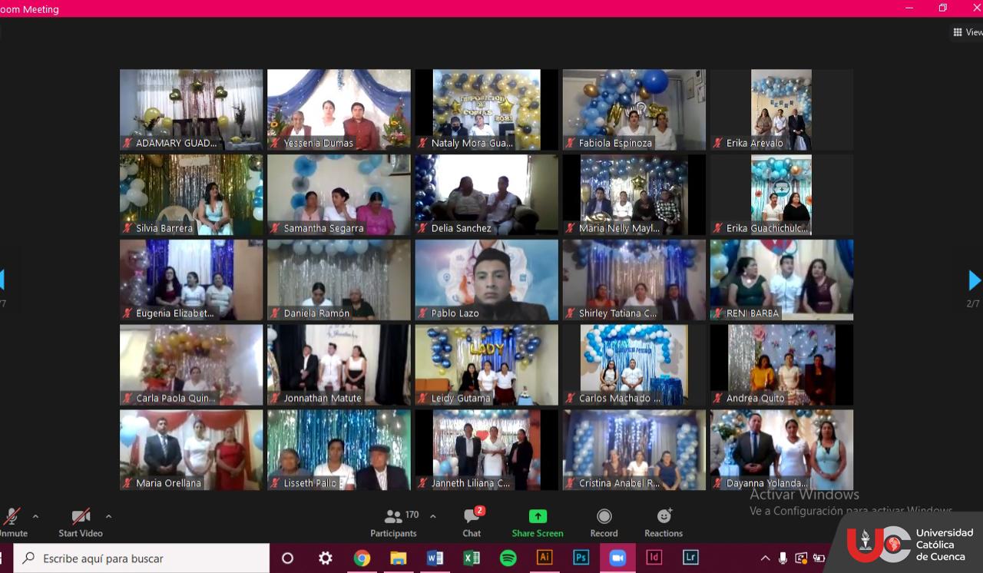Select Yessenia Dumas video tile
Viewport: 983px width, 573px height.
tap(339, 110)
